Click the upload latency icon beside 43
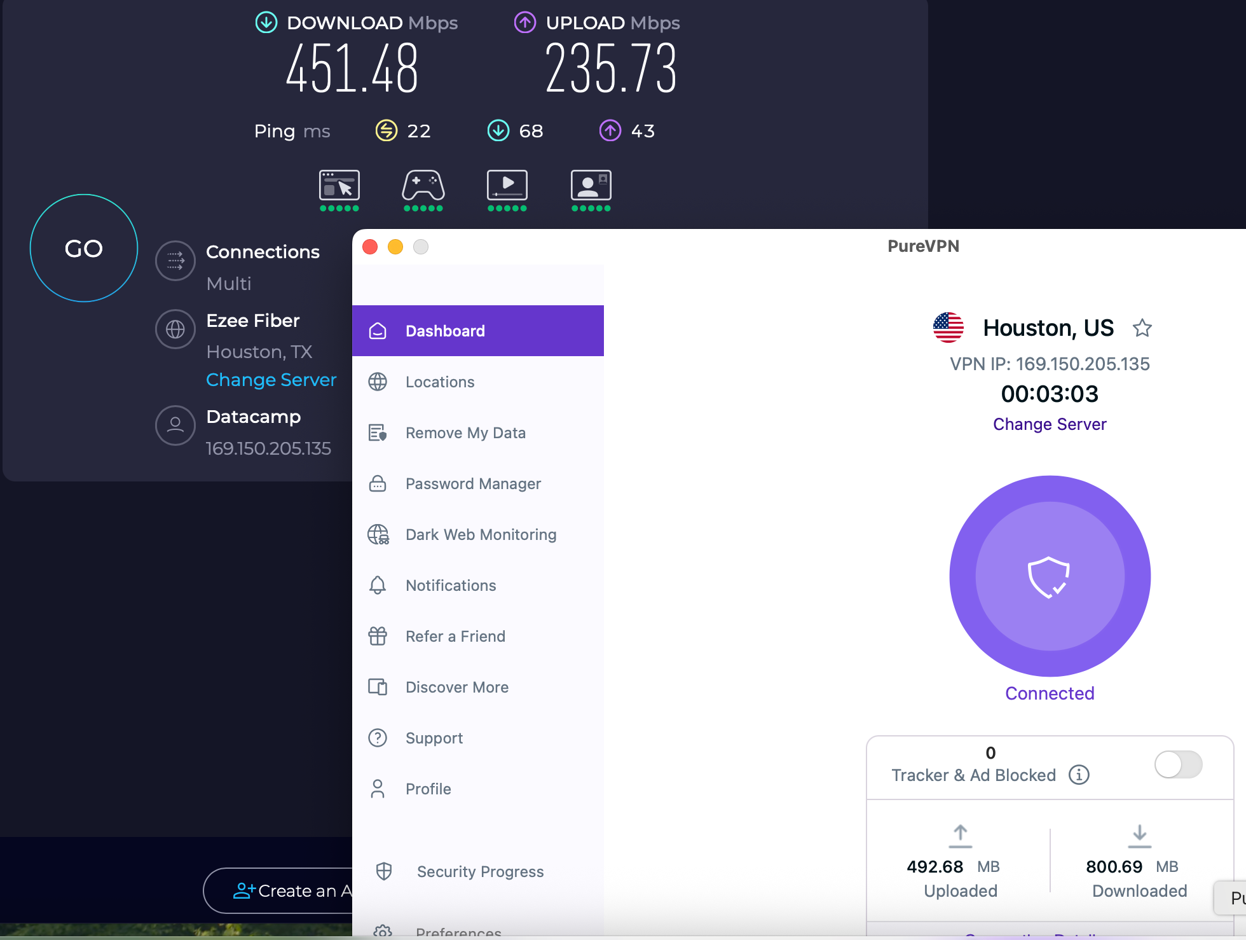This screenshot has width=1246, height=940. click(x=610, y=130)
